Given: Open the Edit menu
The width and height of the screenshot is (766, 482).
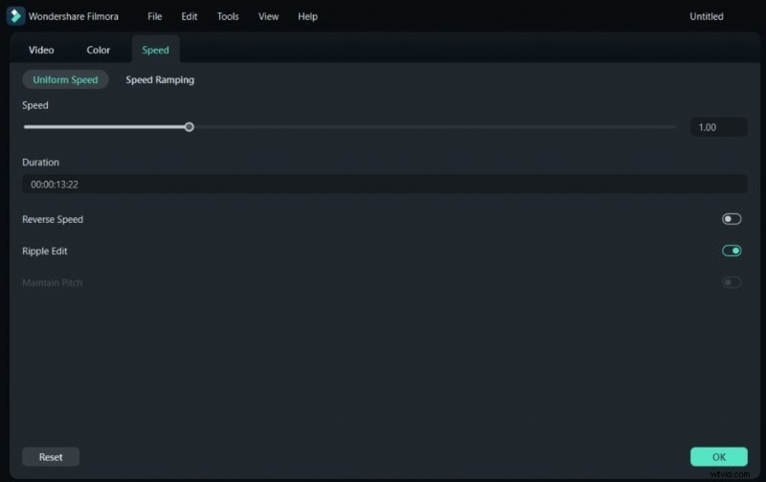Looking at the screenshot, I should 190,17.
